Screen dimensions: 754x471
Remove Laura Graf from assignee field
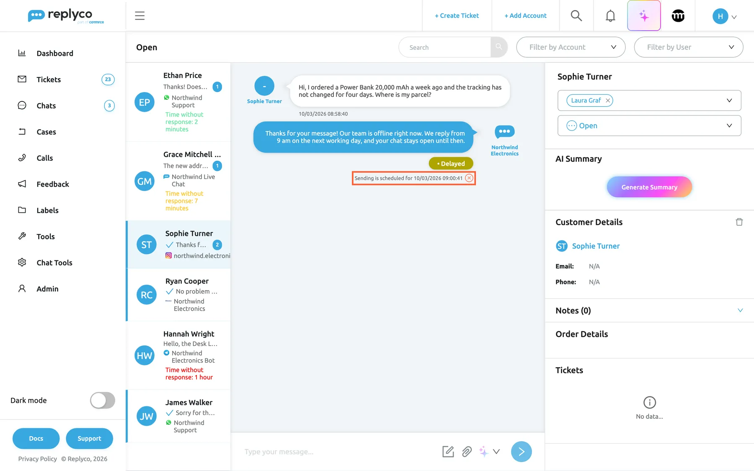click(607, 100)
